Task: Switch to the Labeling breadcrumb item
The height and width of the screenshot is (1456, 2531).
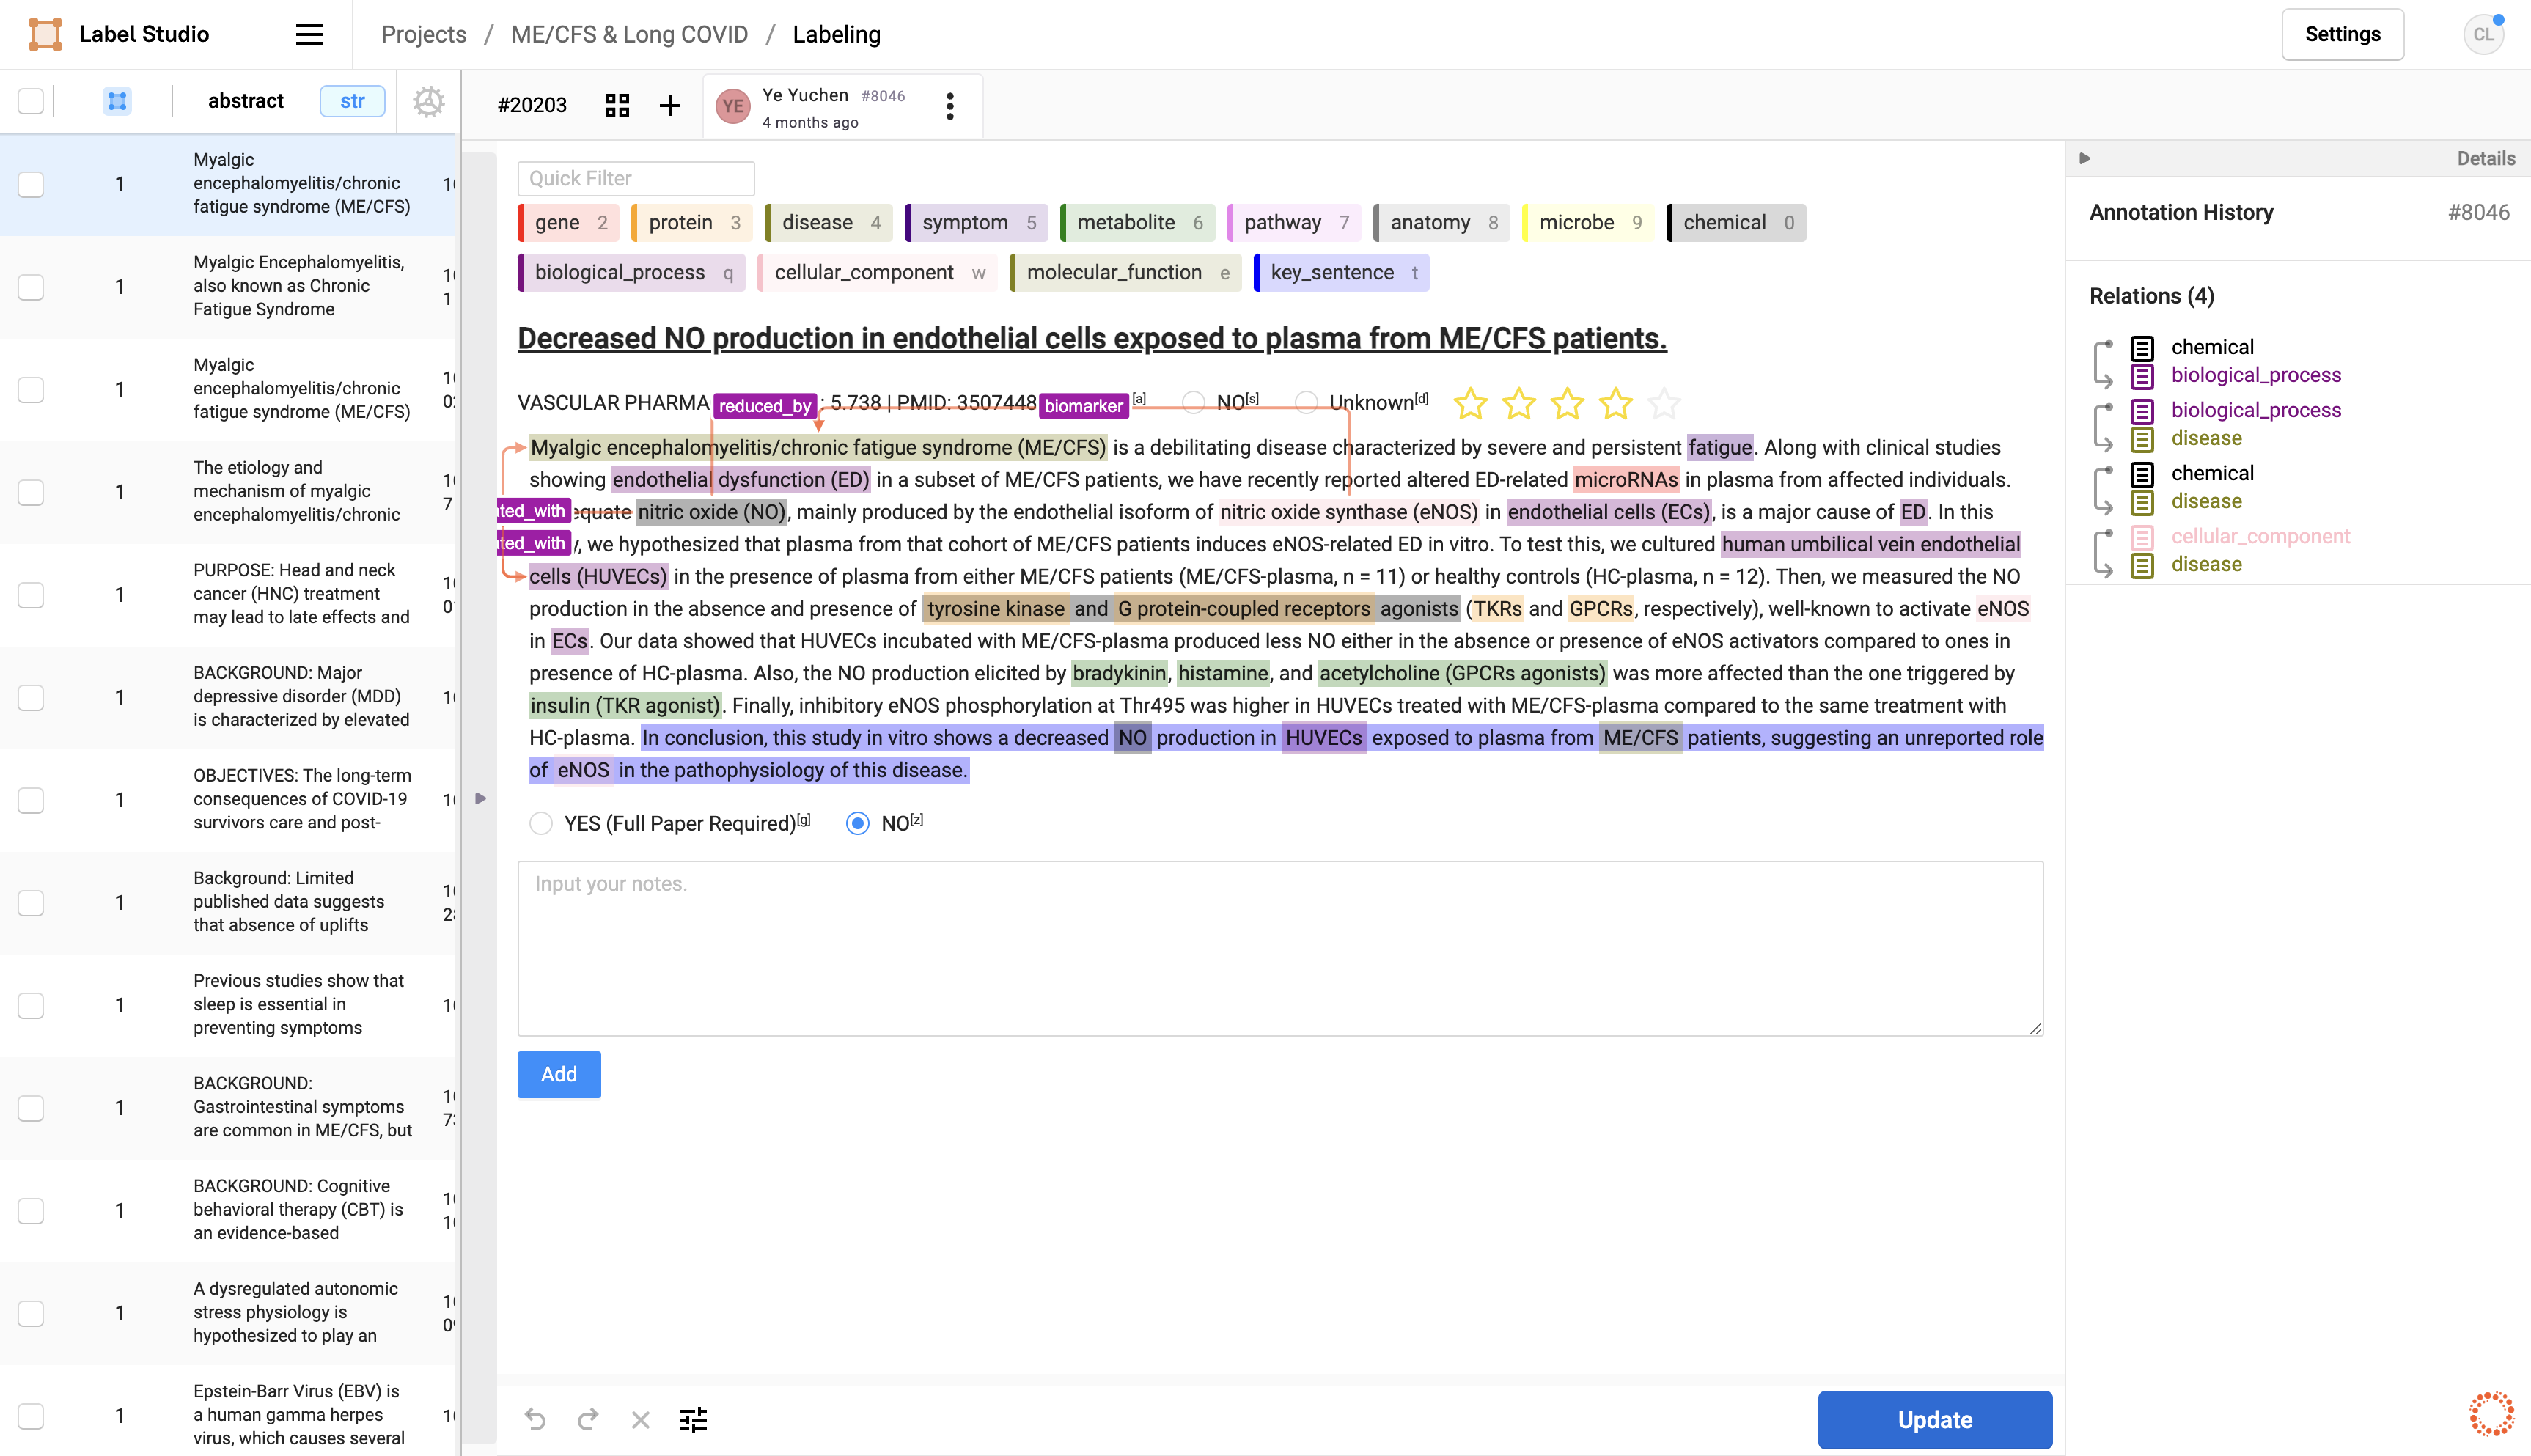Action: point(836,33)
